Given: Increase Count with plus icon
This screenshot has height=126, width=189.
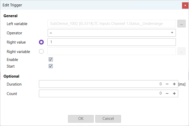Looking at the screenshot, I should [x=174, y=93].
